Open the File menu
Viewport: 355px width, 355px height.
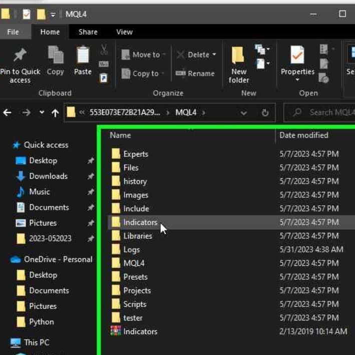13,32
